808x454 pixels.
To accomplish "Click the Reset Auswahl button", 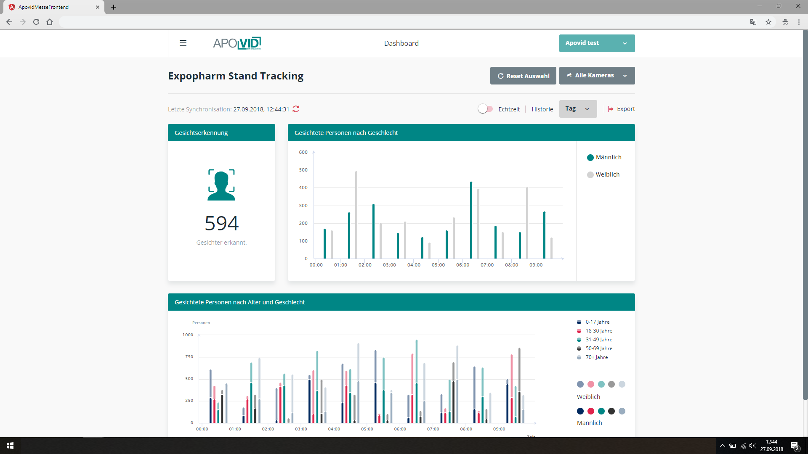I will point(523,76).
